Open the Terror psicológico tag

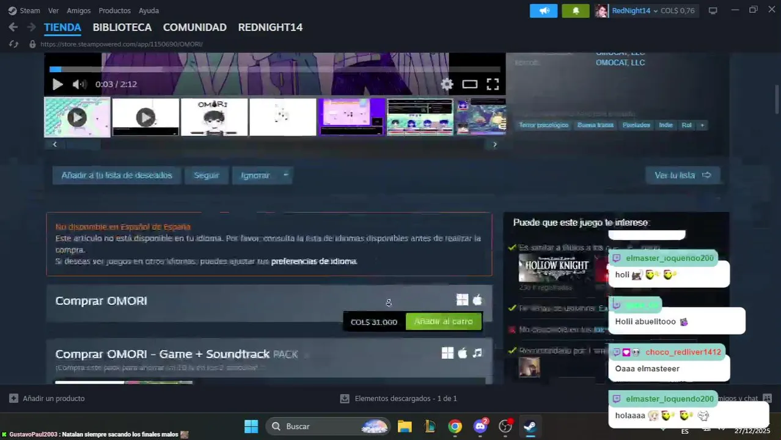[x=544, y=125]
